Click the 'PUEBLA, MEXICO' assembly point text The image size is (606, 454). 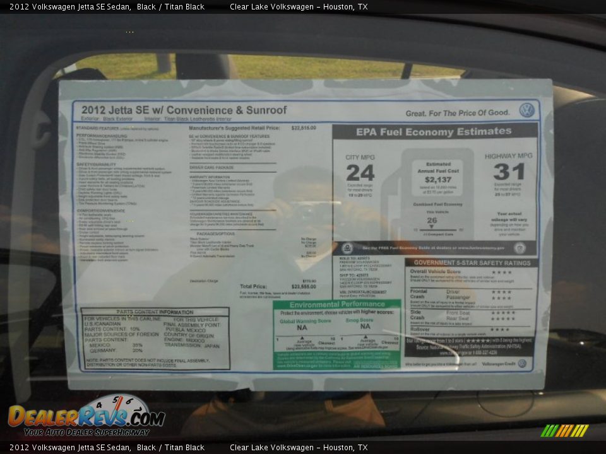click(x=186, y=330)
